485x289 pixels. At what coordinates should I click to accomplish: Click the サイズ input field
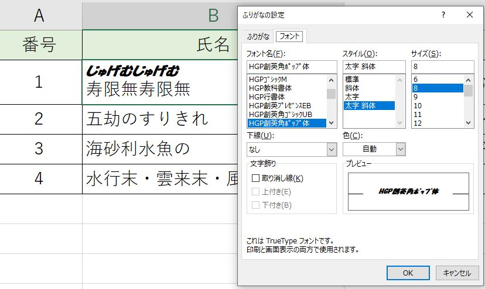tap(443, 67)
